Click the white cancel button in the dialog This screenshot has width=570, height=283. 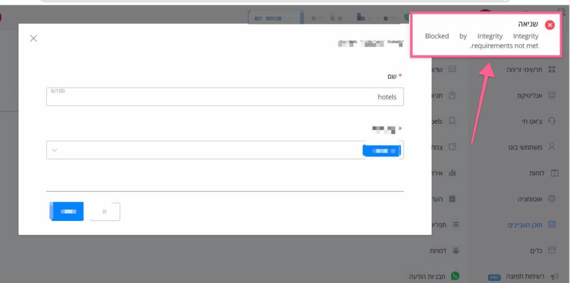click(x=105, y=211)
